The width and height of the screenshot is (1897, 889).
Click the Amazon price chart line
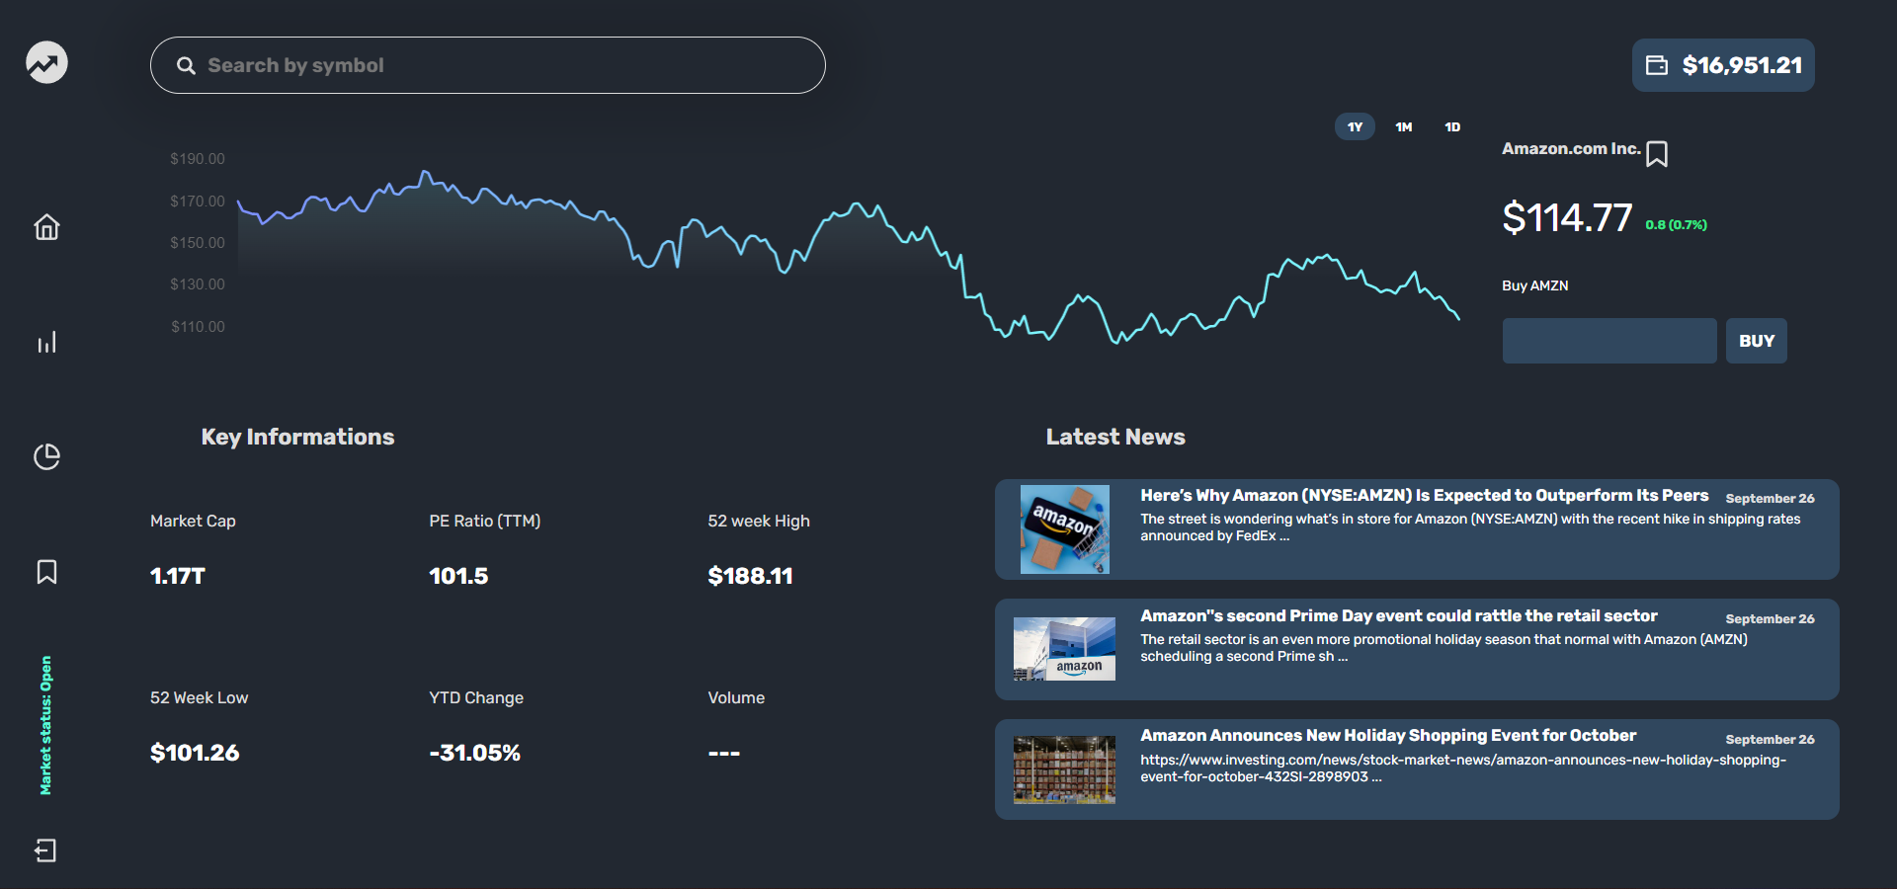click(849, 257)
